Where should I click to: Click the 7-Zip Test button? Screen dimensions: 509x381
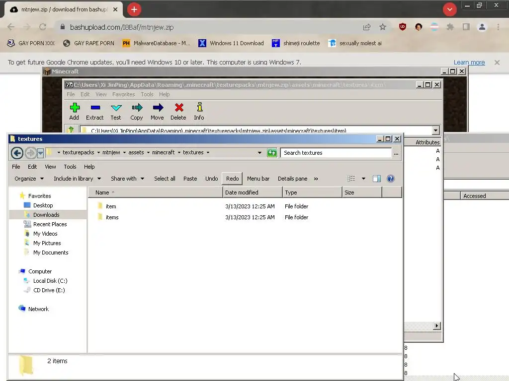coord(115,111)
